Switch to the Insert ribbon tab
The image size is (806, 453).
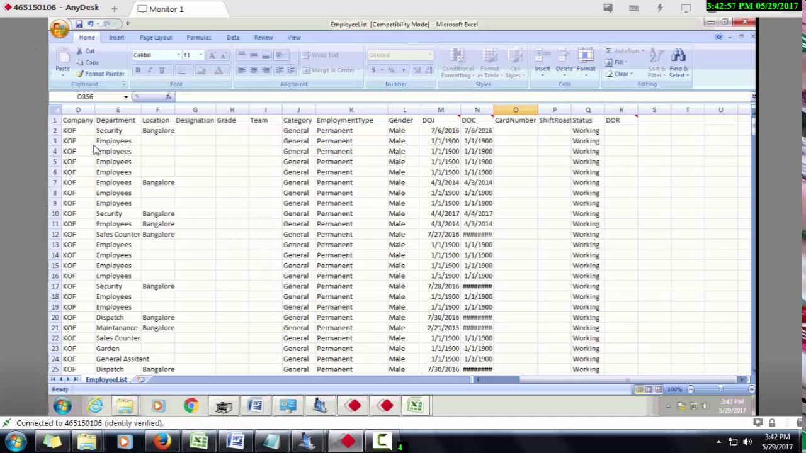coord(116,38)
